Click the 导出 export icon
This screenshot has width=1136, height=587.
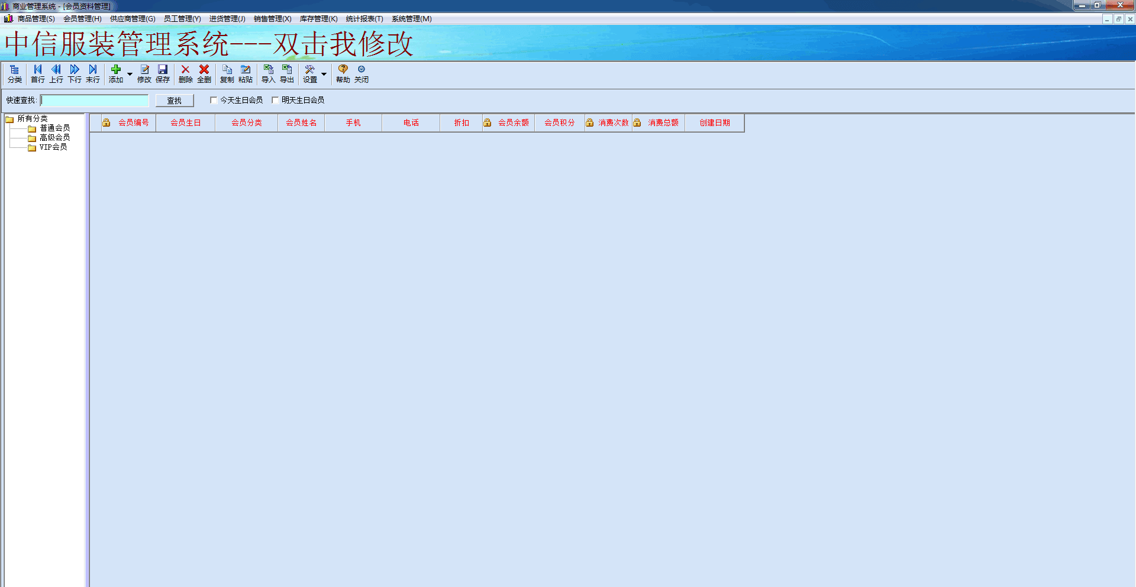pyautogui.click(x=287, y=74)
